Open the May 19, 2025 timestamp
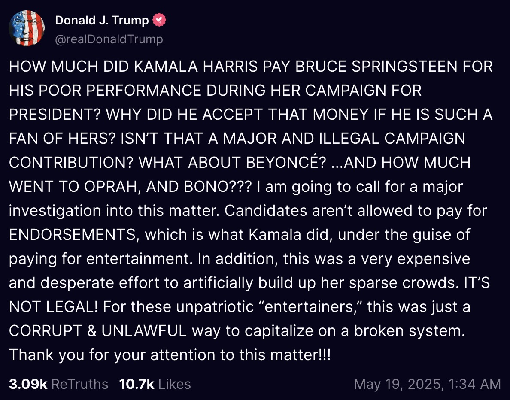 [427, 384]
